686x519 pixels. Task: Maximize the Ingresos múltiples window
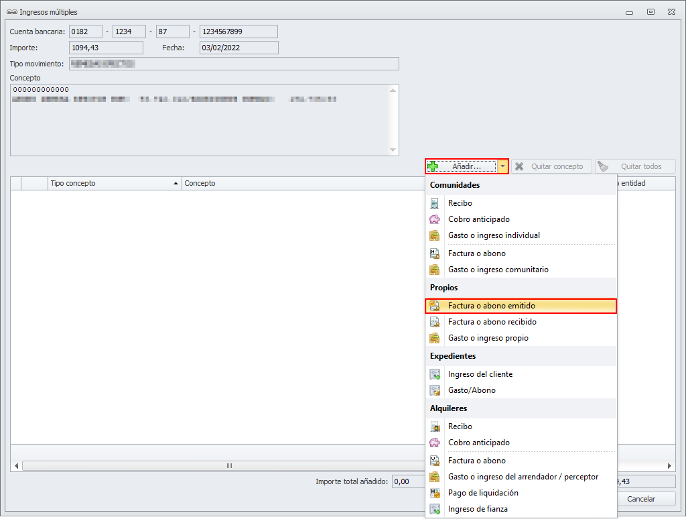click(650, 12)
